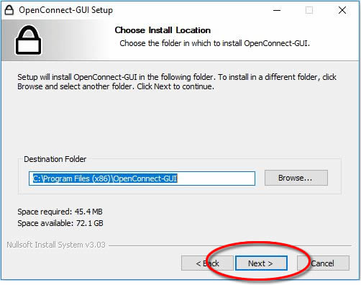Click the small lock icon in title bar
Viewport: 361px width, 285px height.
(x=9, y=10)
